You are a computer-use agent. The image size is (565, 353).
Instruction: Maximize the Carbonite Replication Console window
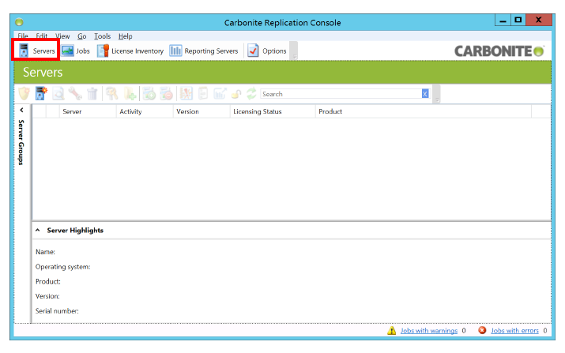point(518,21)
